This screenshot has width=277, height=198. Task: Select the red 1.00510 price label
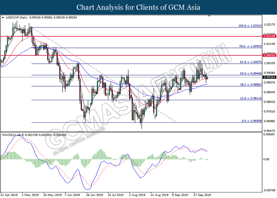[x=269, y=55]
